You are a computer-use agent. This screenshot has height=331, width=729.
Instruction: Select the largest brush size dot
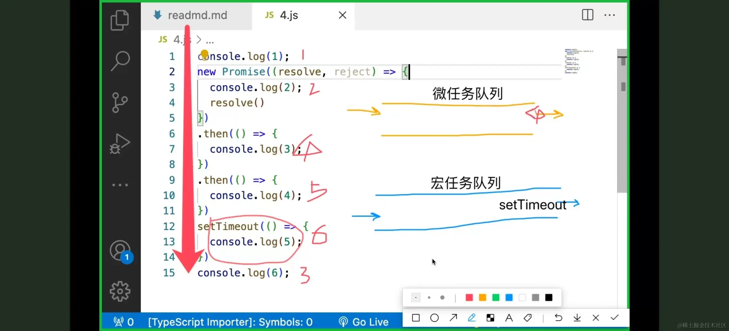click(442, 298)
